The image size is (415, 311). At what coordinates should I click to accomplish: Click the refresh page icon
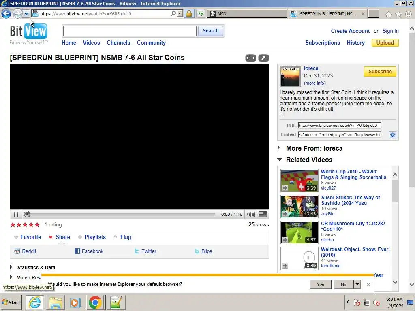pos(201,13)
